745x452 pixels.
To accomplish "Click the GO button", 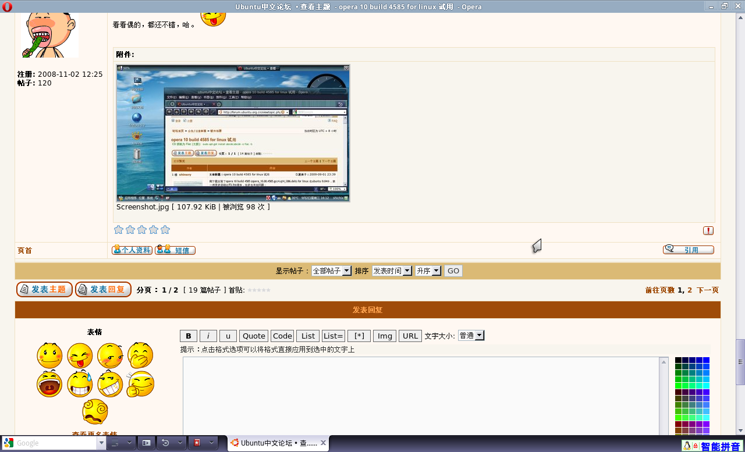I will click(453, 271).
